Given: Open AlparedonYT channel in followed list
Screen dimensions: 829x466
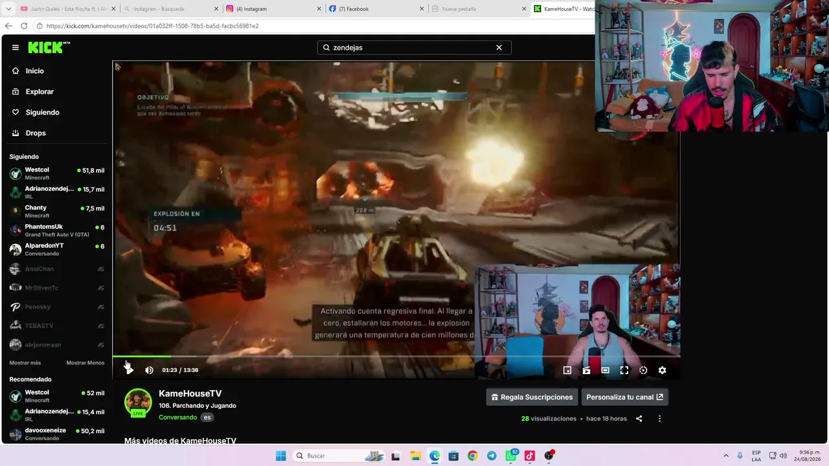Looking at the screenshot, I should pos(56,249).
